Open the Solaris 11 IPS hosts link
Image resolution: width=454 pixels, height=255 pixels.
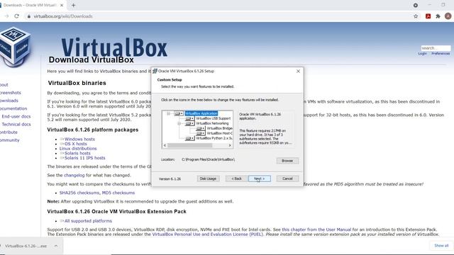click(85, 158)
